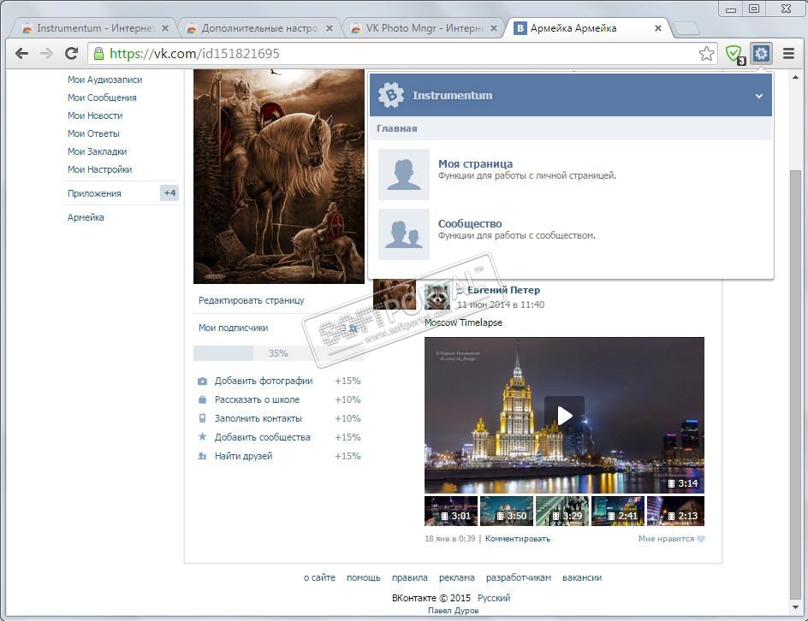Click the browser back arrow
Screen dimensions: 808x621
pyautogui.click(x=21, y=54)
